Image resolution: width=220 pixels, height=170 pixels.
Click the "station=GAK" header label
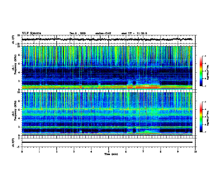103,33
